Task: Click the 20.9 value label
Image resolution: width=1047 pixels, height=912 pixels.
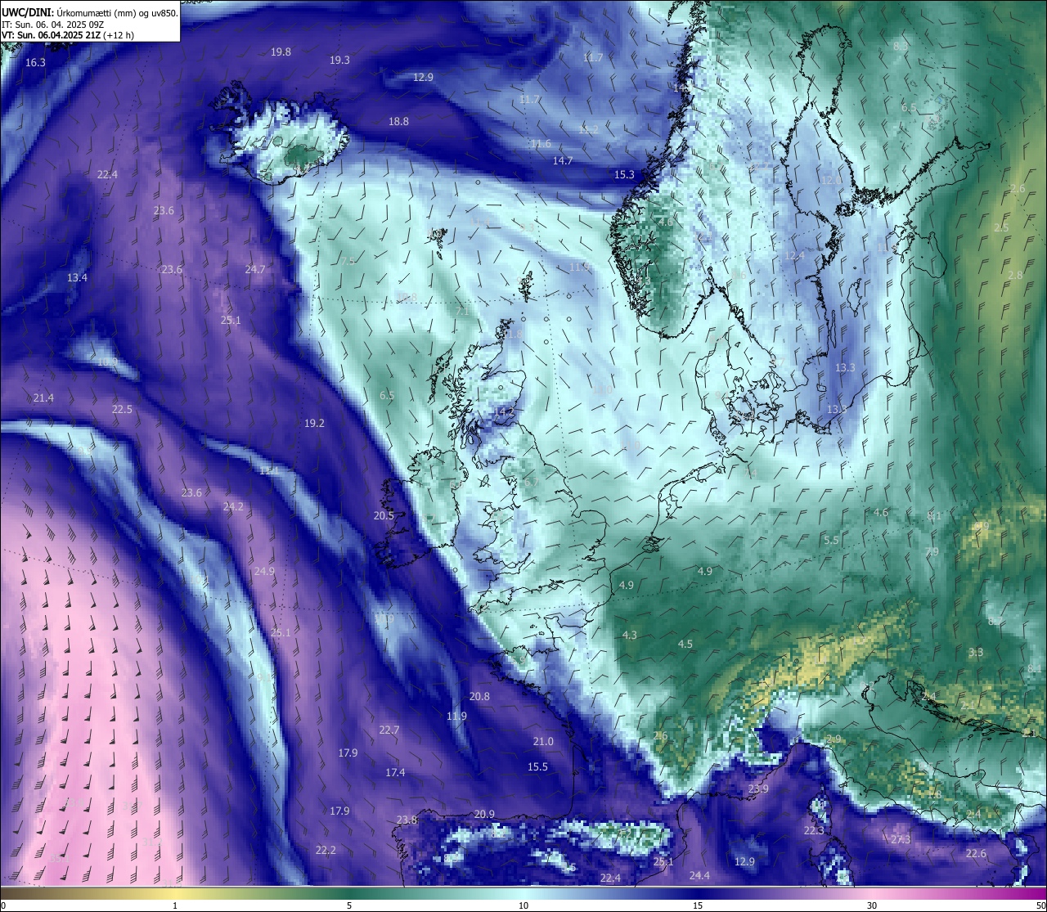Action: pos(484,815)
